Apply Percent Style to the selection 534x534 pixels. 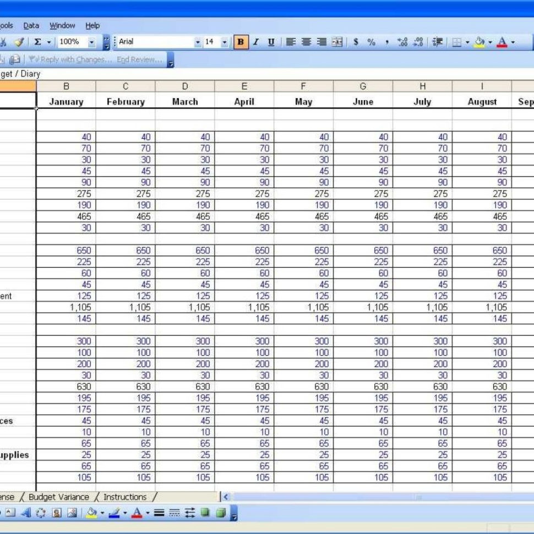pyautogui.click(x=370, y=42)
